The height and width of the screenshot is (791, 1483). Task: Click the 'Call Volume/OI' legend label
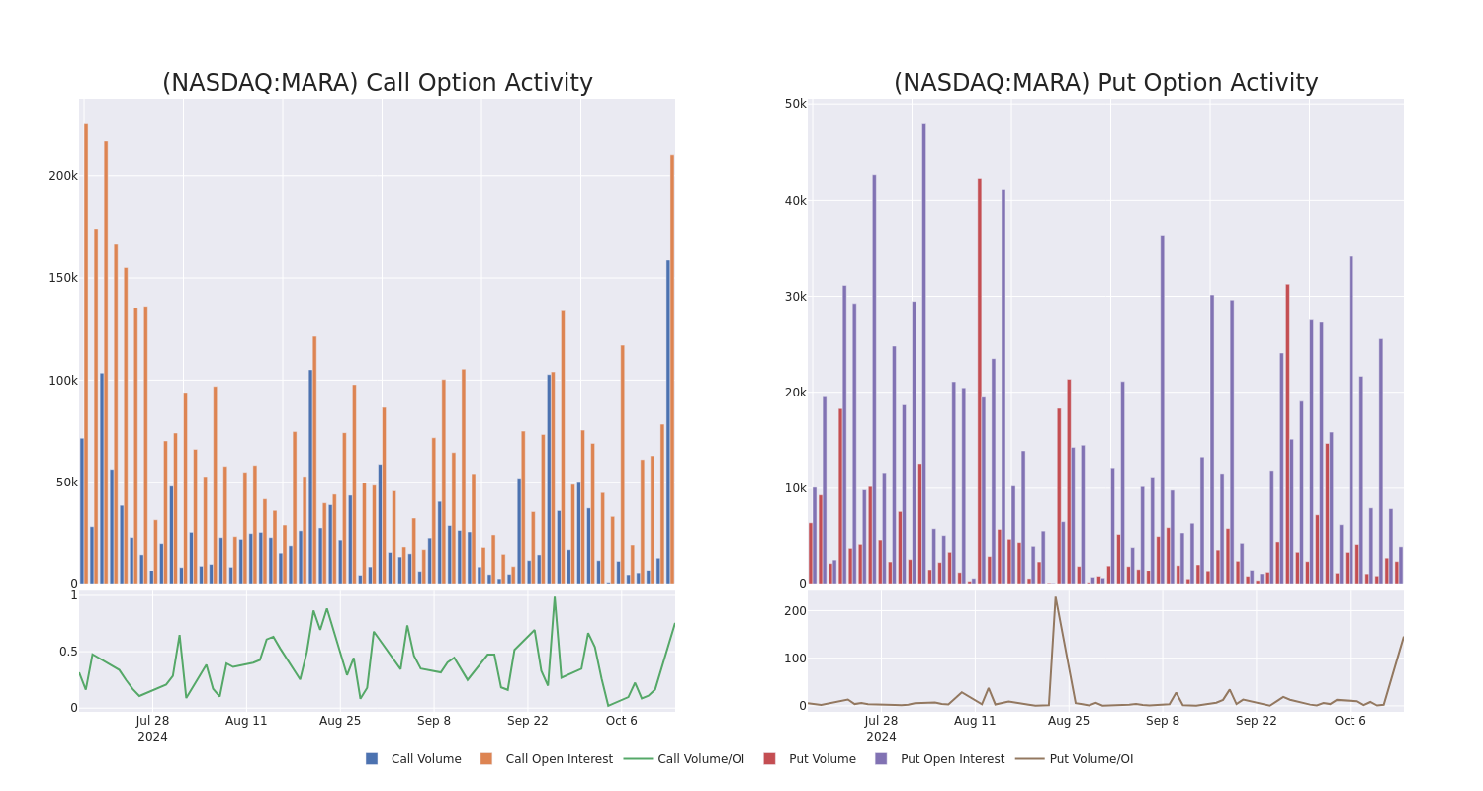701,759
